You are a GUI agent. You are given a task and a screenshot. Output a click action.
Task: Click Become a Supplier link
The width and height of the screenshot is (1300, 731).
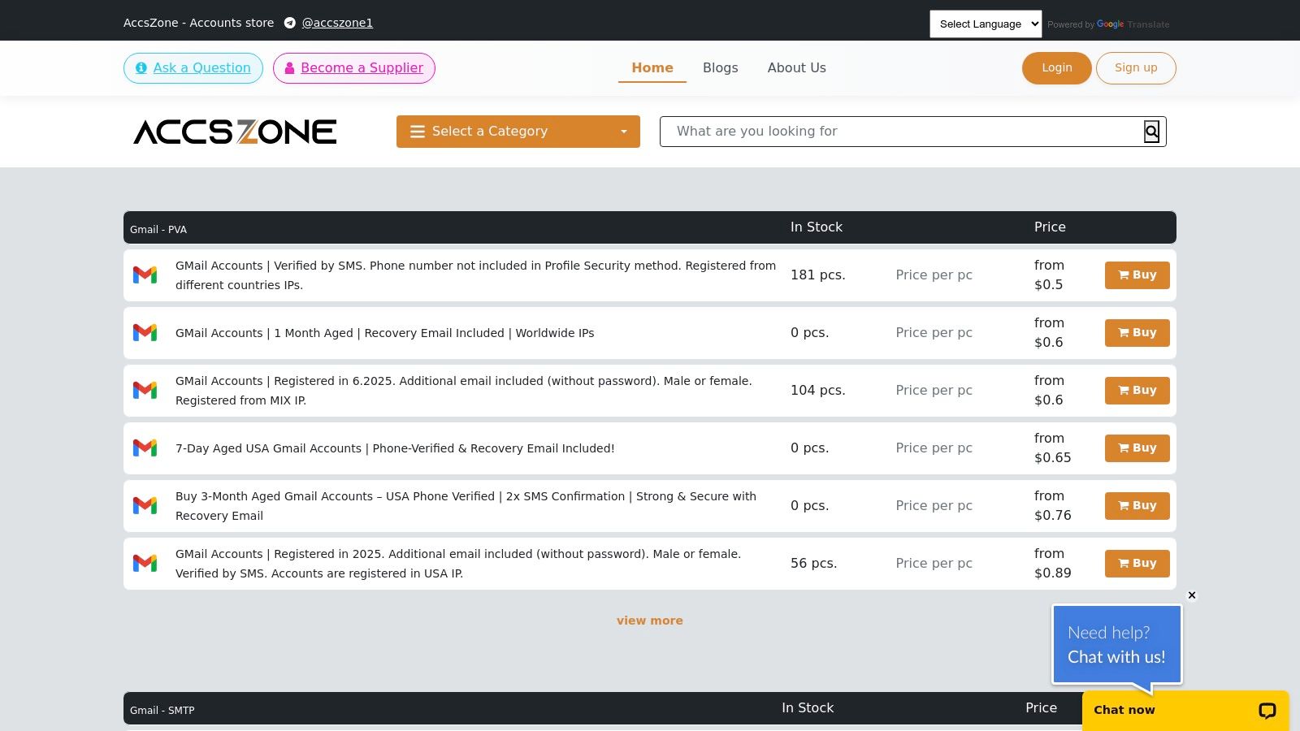click(354, 68)
